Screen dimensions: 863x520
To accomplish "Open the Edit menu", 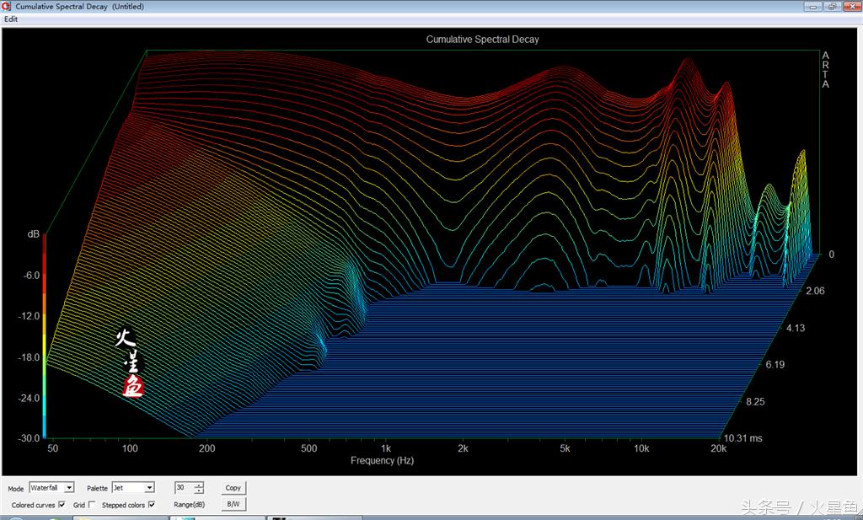I will pyautogui.click(x=11, y=19).
